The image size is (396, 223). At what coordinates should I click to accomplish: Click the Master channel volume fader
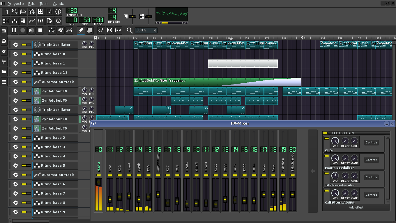click(98, 182)
